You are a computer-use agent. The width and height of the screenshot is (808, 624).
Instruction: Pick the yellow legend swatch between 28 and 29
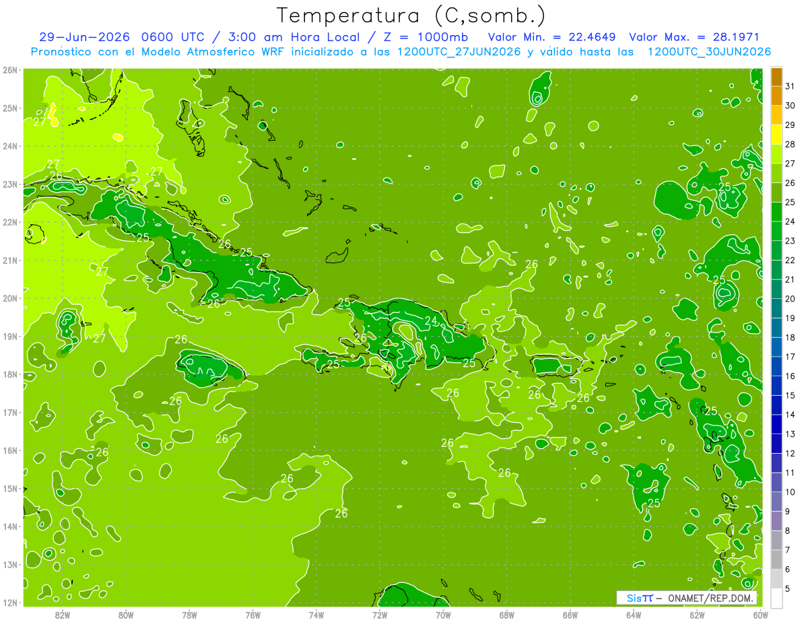(x=776, y=135)
